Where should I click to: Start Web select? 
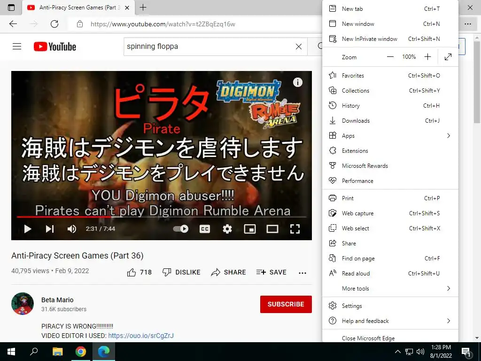[x=390, y=228]
